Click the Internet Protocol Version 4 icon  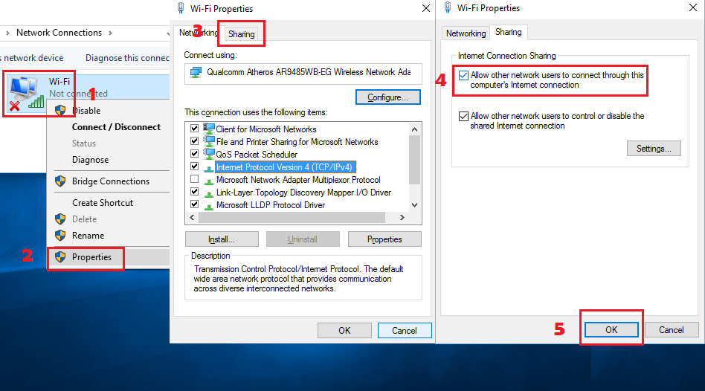tap(209, 168)
